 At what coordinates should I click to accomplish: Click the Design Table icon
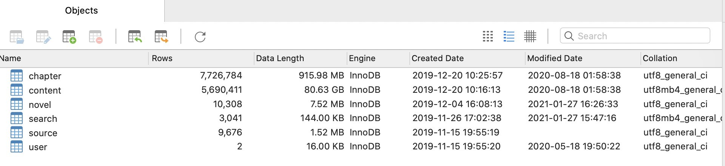pyautogui.click(x=43, y=37)
